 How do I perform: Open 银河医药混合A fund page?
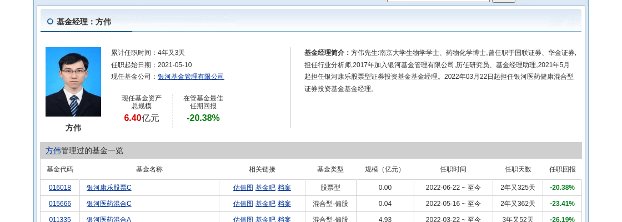109,219
